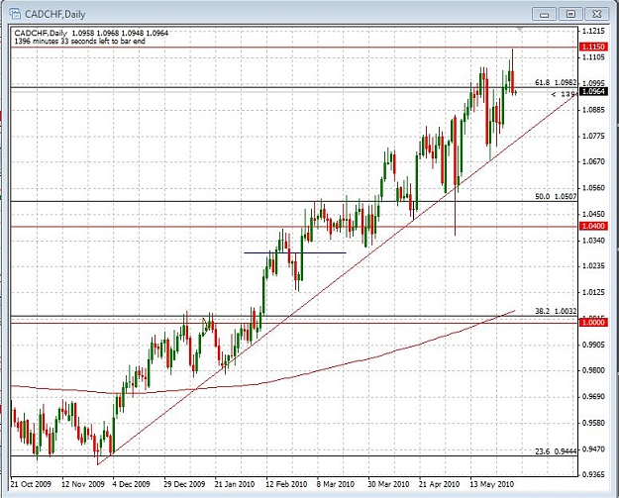
Task: Minimize the CADCHF,Daily chart window
Action: pos(545,14)
